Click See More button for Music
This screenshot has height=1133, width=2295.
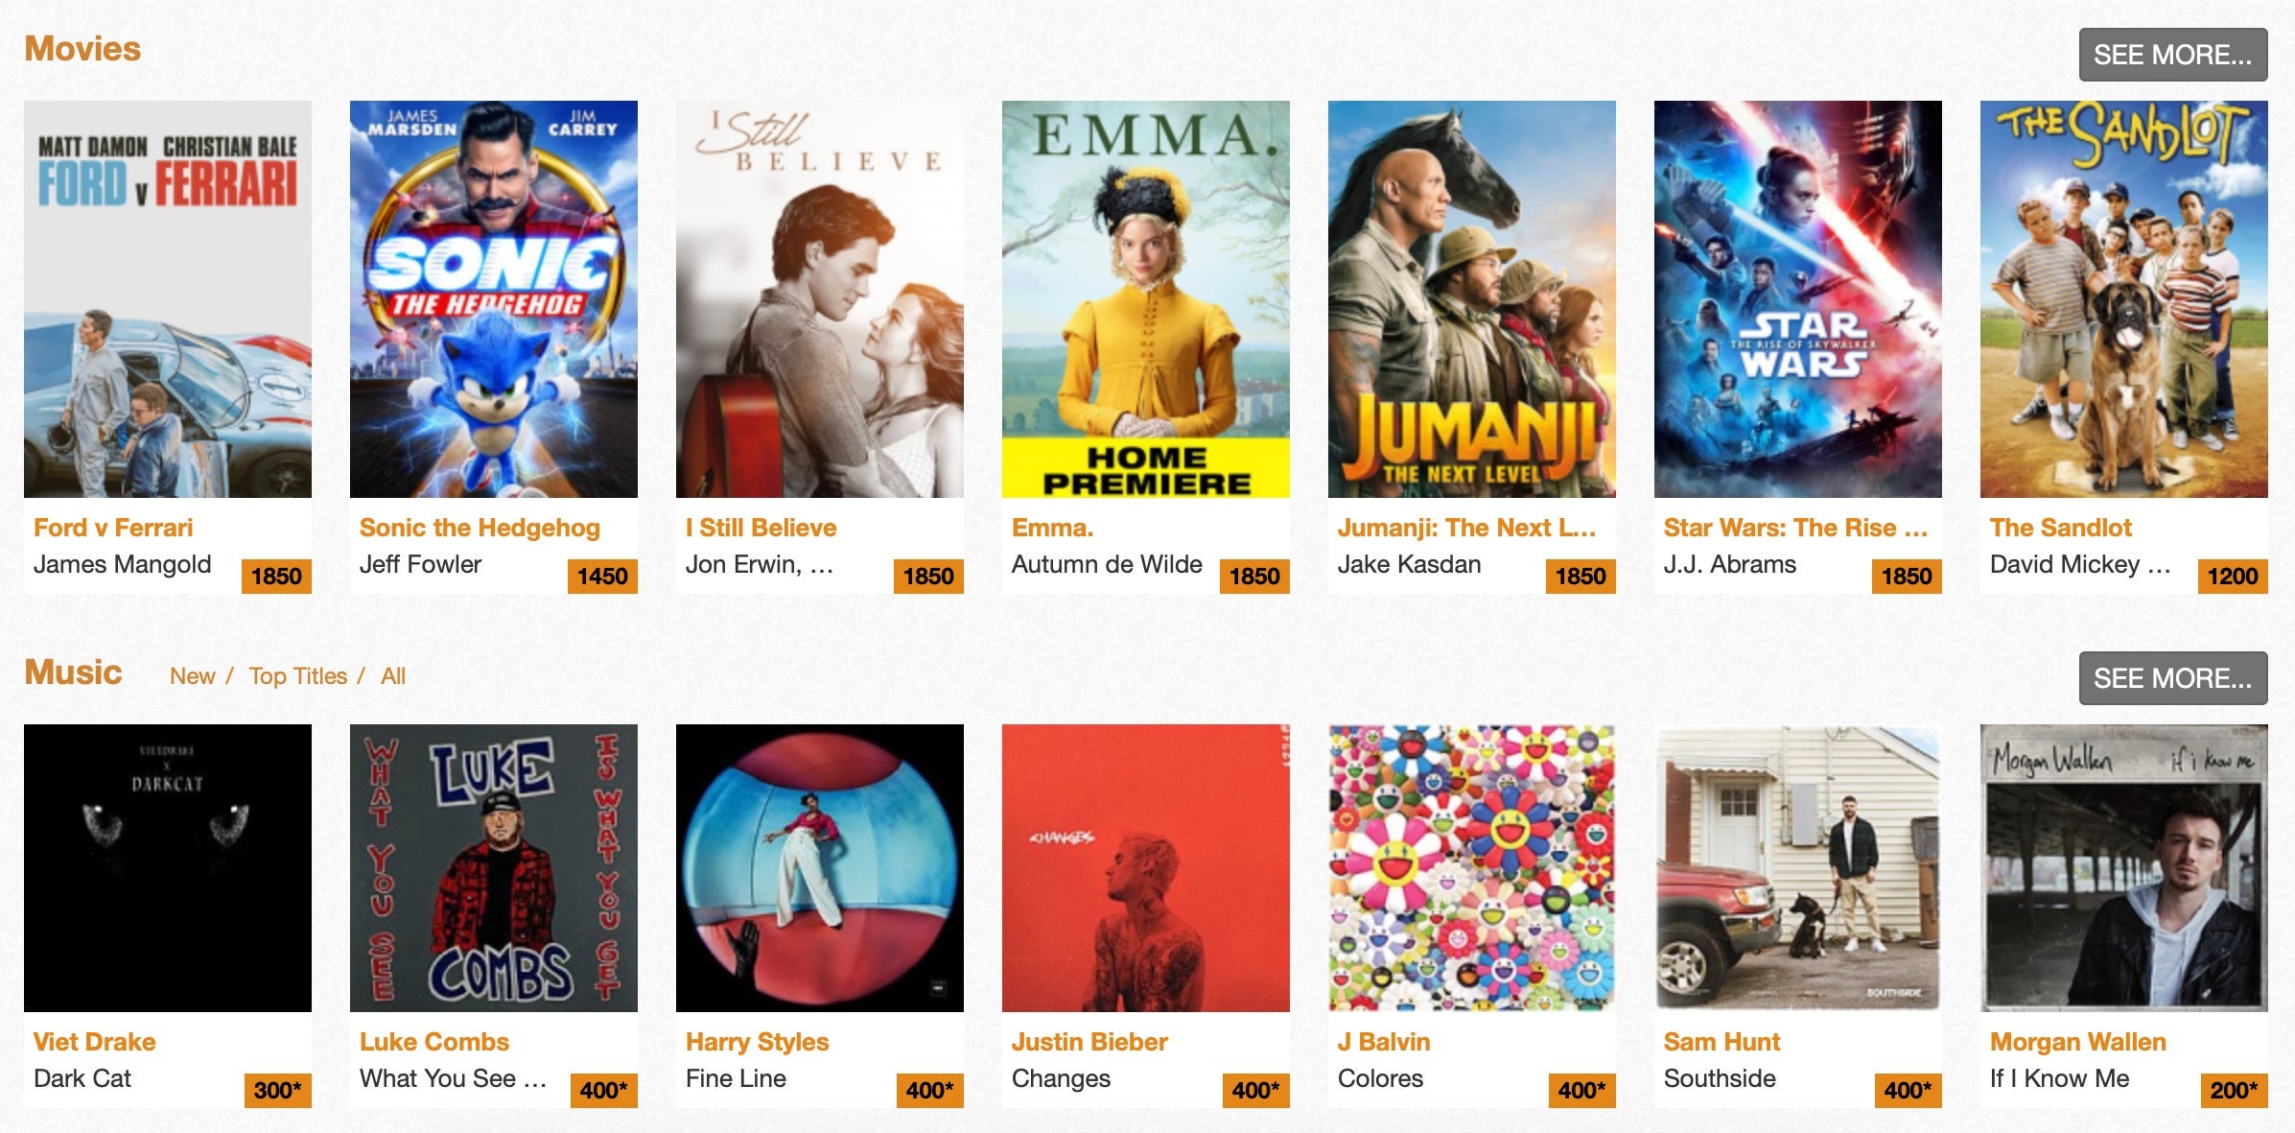[x=2173, y=678]
